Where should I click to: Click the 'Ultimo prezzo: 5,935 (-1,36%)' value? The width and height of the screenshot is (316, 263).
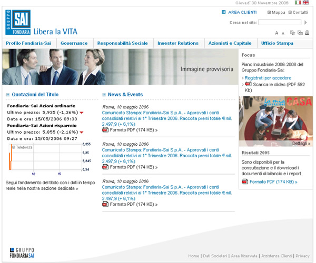pos(43,113)
